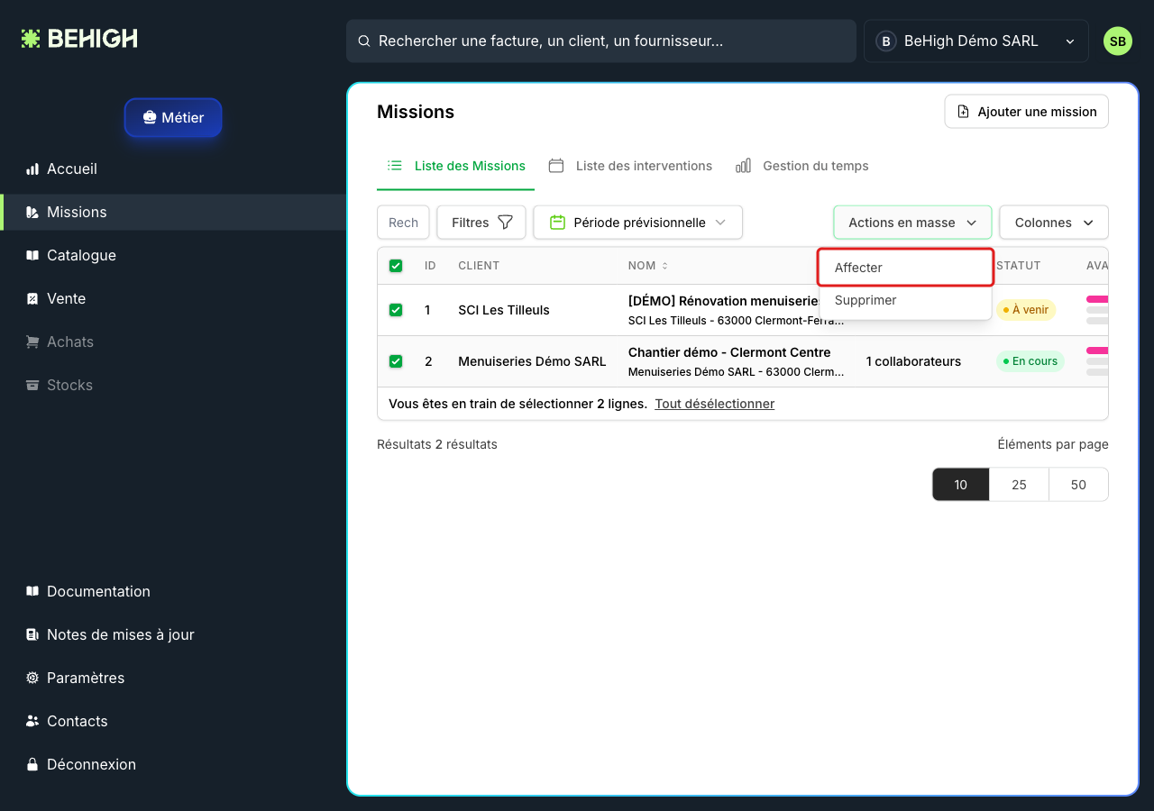The height and width of the screenshot is (811, 1154).
Task: Click the calendar icon on Période prévisionnelle
Action: [x=557, y=223]
